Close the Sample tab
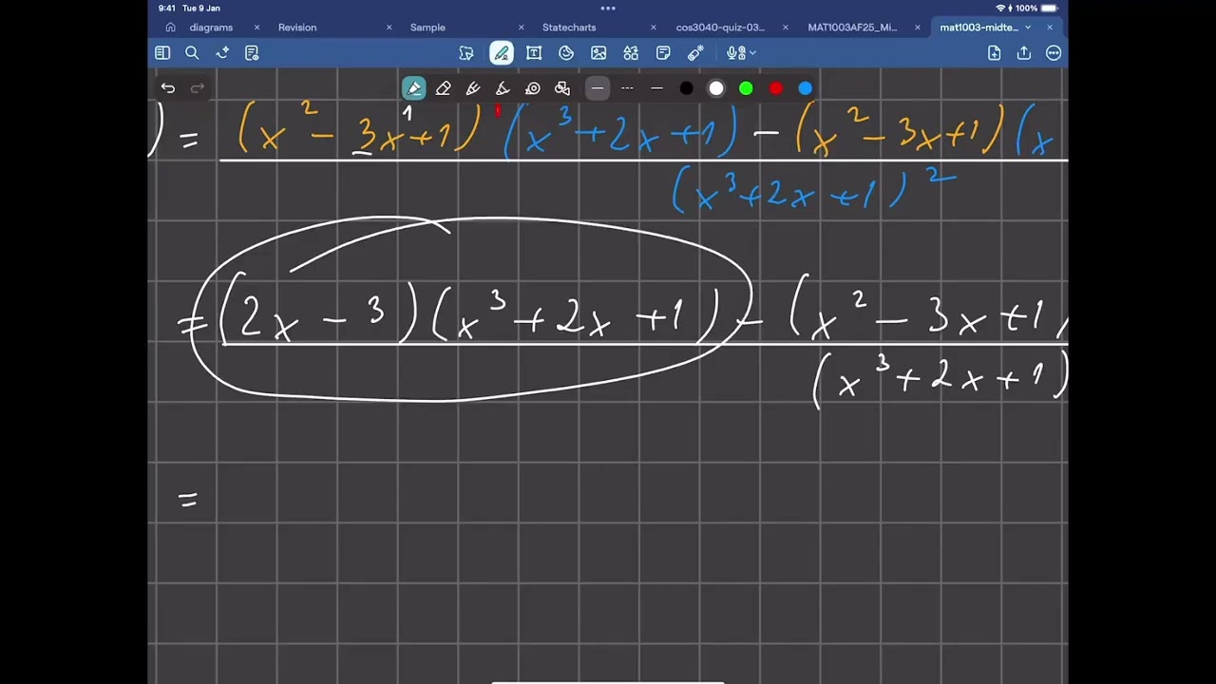 point(521,28)
